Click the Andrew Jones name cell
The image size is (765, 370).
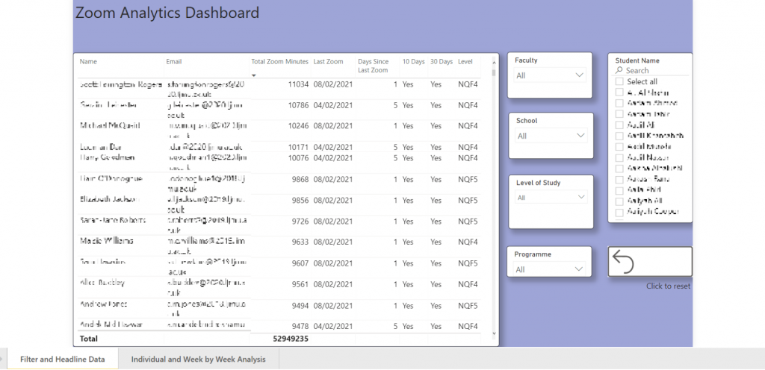[103, 304]
